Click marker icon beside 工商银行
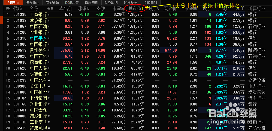The width and height of the screenshot is (272, 131). coord(49,15)
